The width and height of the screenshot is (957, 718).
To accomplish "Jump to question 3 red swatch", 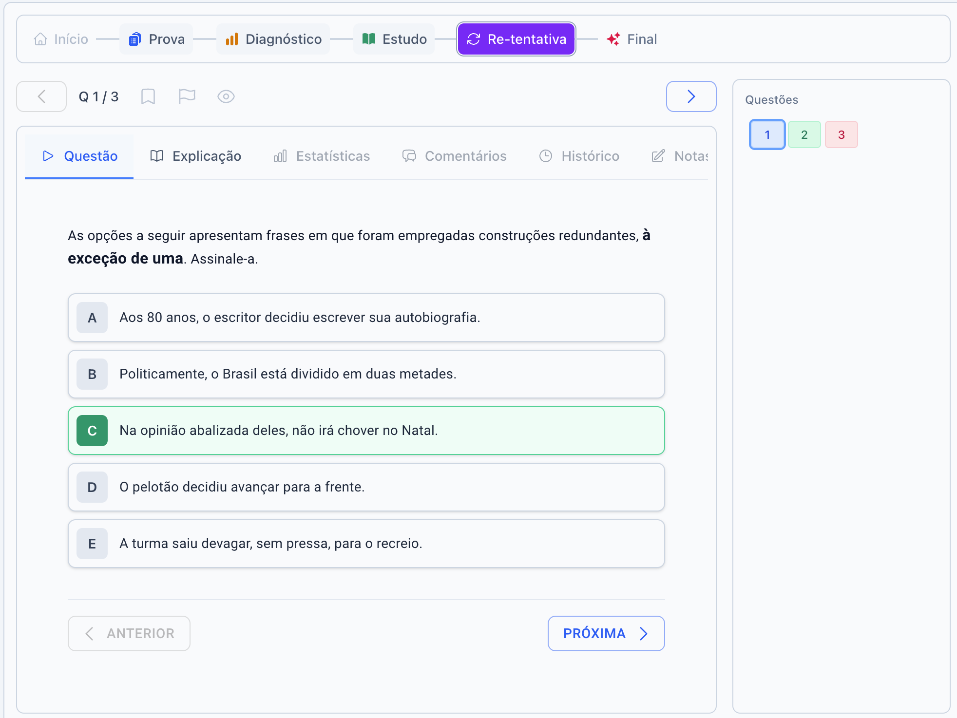I will pos(841,134).
